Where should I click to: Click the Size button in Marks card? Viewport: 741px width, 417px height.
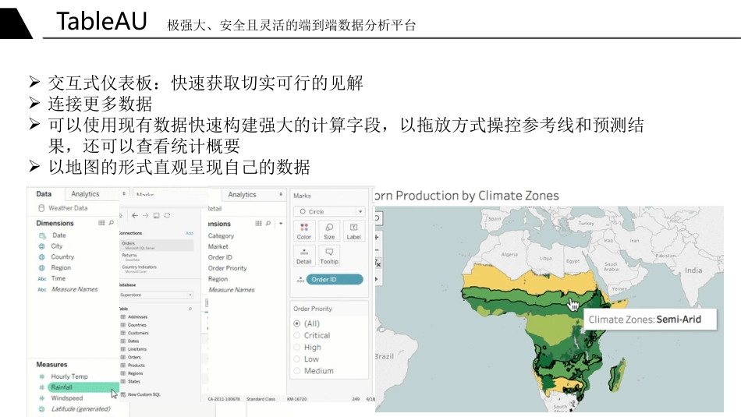click(329, 231)
